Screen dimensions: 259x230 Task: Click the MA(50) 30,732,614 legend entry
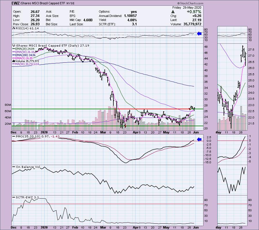tap(26, 64)
